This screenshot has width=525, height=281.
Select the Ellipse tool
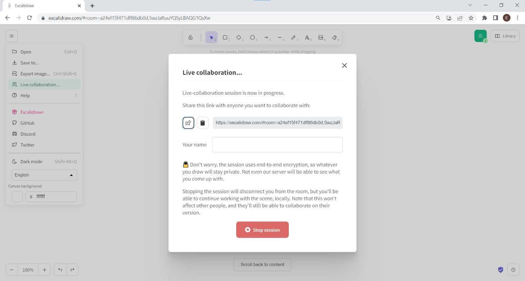(x=253, y=37)
